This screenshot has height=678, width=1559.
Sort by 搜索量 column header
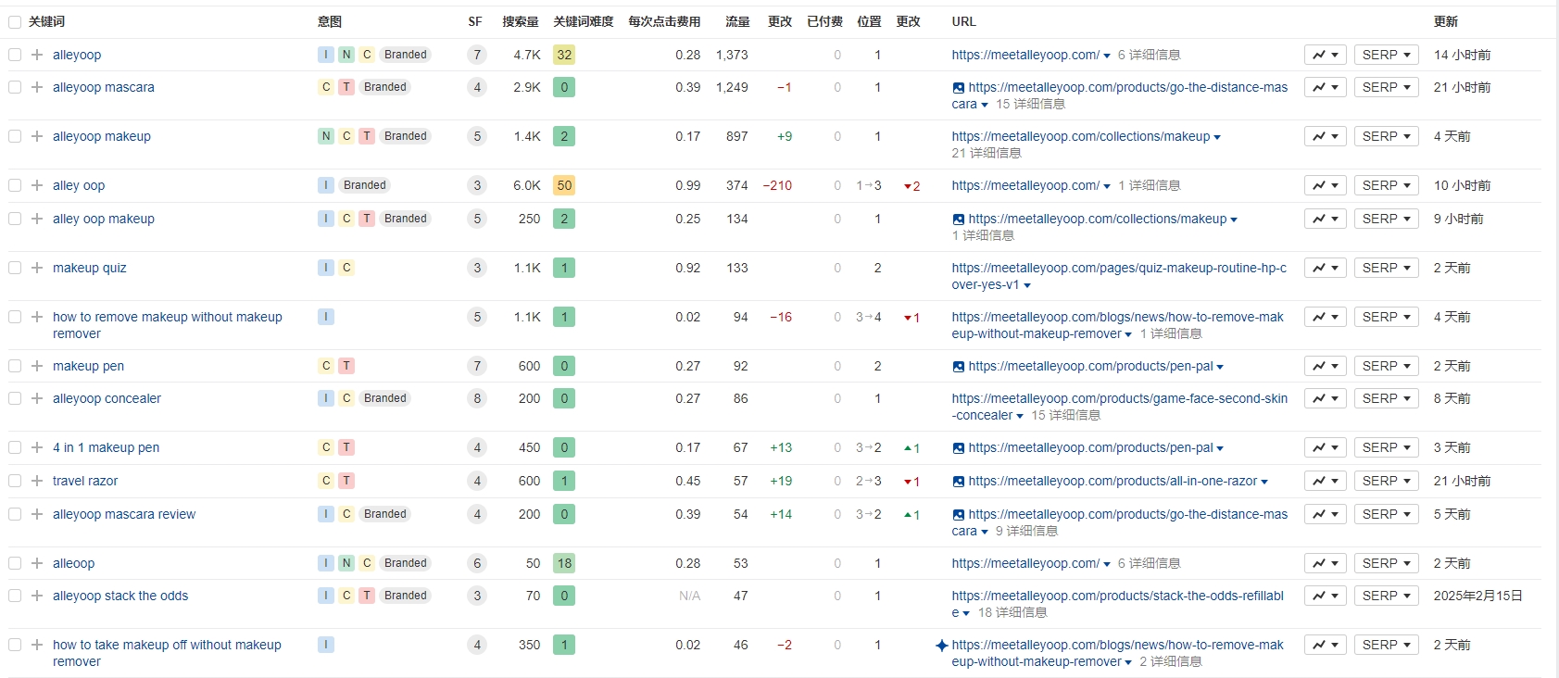[521, 21]
